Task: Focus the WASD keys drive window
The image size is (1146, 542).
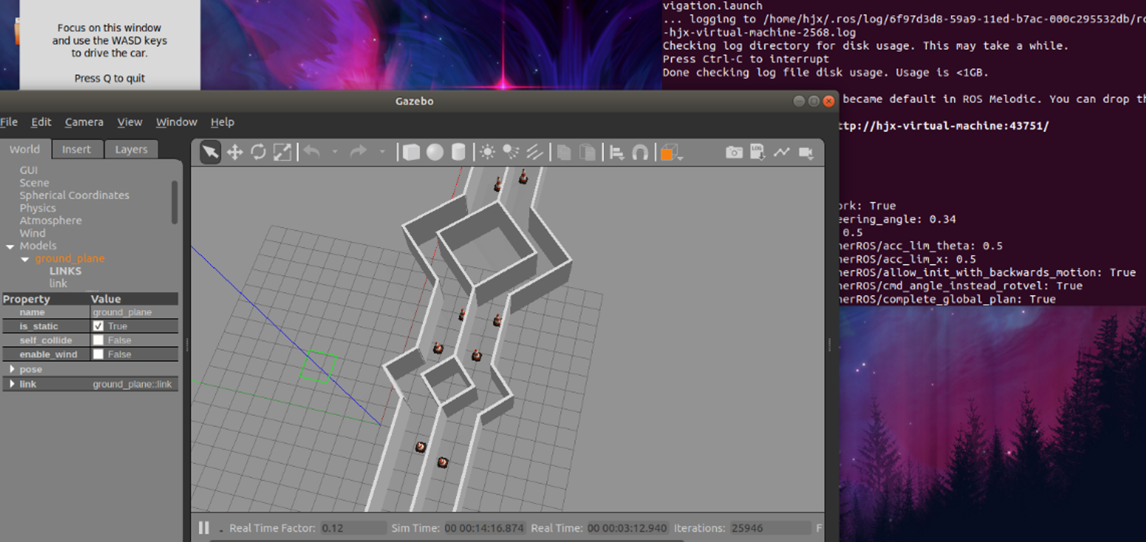Action: coord(110,45)
